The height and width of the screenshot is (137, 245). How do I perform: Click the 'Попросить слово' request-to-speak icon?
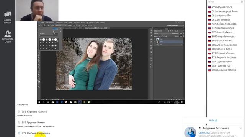[8, 33]
